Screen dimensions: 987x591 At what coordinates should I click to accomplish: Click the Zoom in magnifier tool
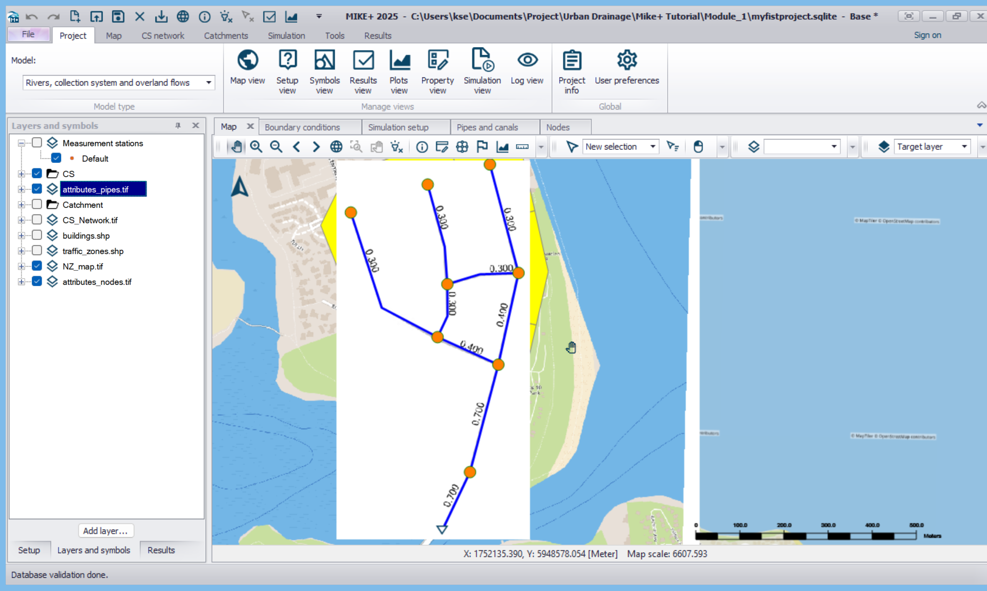(256, 147)
